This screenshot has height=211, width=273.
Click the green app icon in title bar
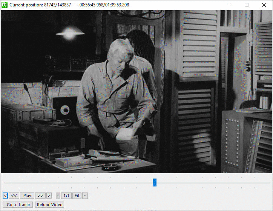5,5
